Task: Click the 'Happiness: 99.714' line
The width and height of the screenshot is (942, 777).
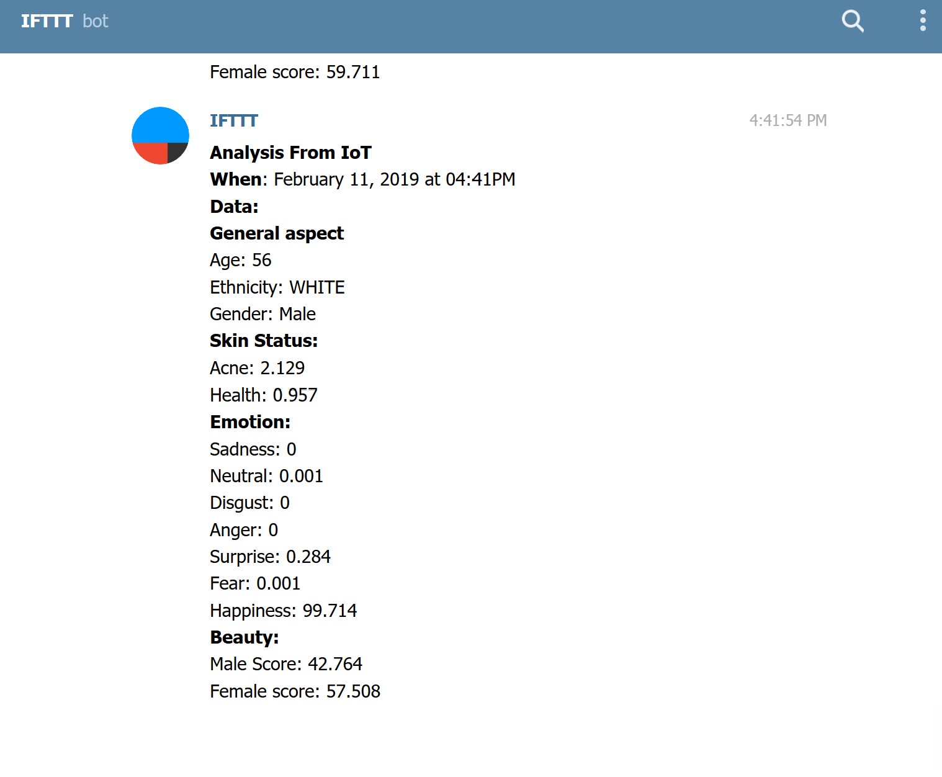Action: coord(284,611)
